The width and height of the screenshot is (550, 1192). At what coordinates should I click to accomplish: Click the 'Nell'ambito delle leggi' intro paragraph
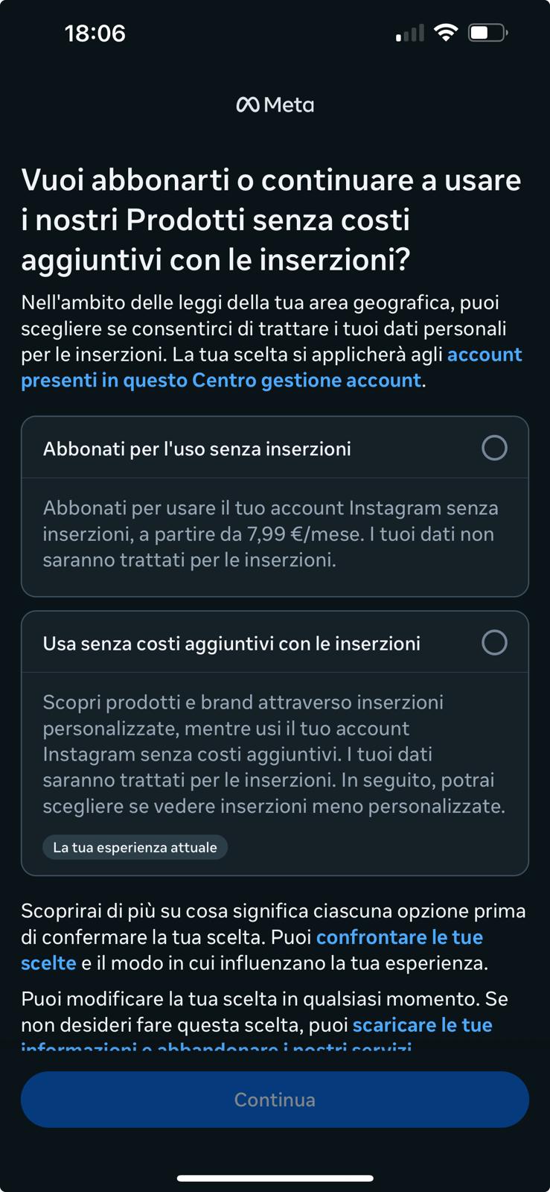[x=272, y=341]
